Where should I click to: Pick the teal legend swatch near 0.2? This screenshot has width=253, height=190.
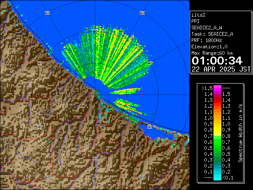pyautogui.click(x=217, y=165)
